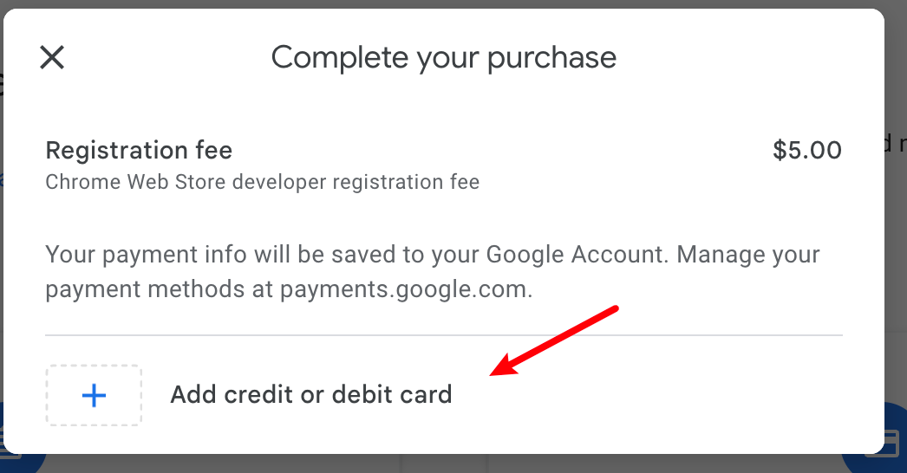Click the word Your starting the payment notice
The image size is (907, 473).
70,255
